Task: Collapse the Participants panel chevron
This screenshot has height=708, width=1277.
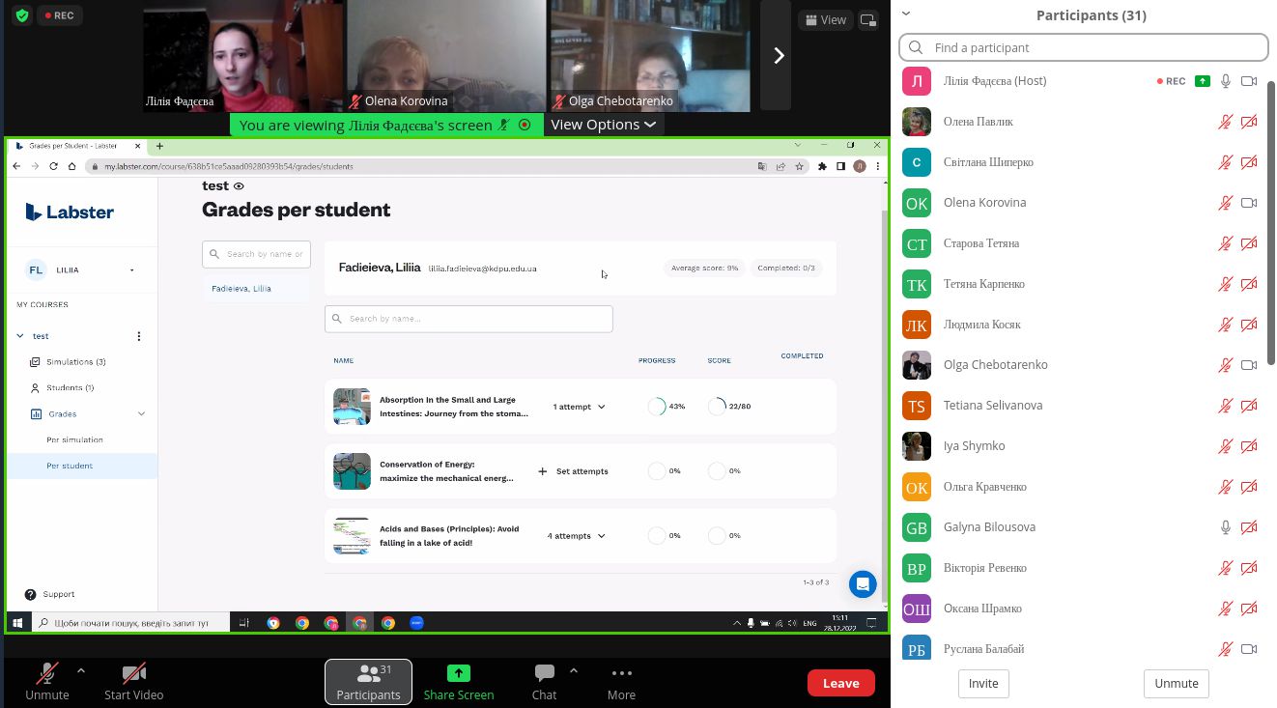Action: click(x=906, y=14)
